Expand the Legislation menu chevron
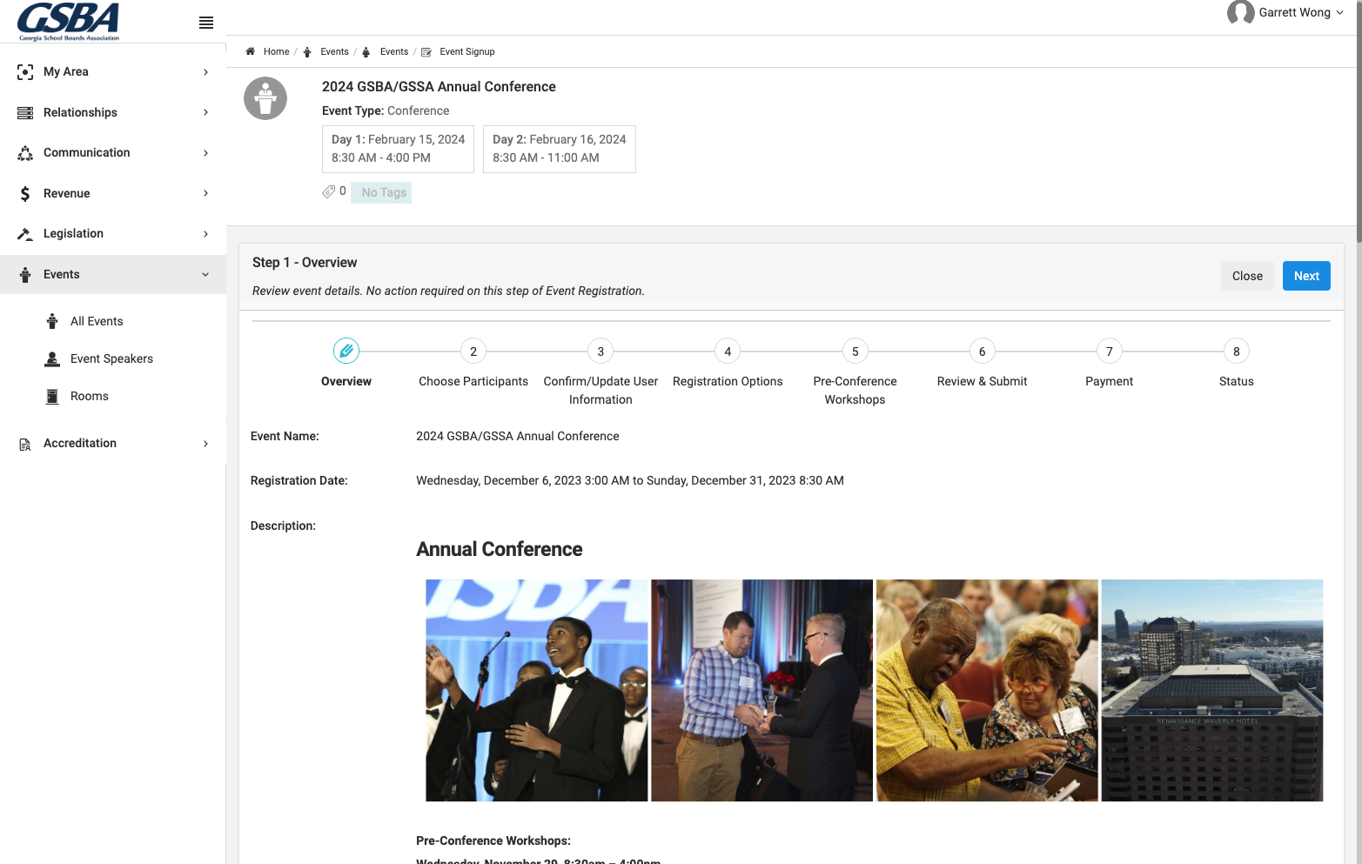 pos(205,234)
